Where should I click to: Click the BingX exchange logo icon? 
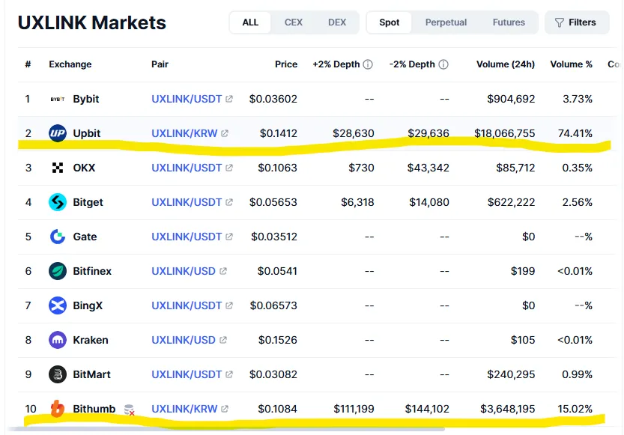tap(58, 305)
